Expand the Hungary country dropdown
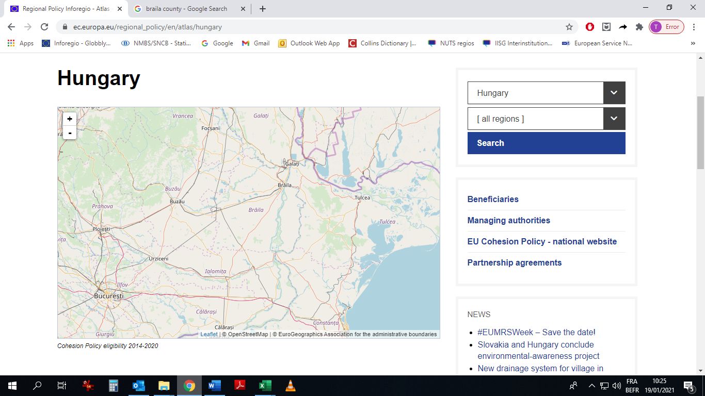 614,93
